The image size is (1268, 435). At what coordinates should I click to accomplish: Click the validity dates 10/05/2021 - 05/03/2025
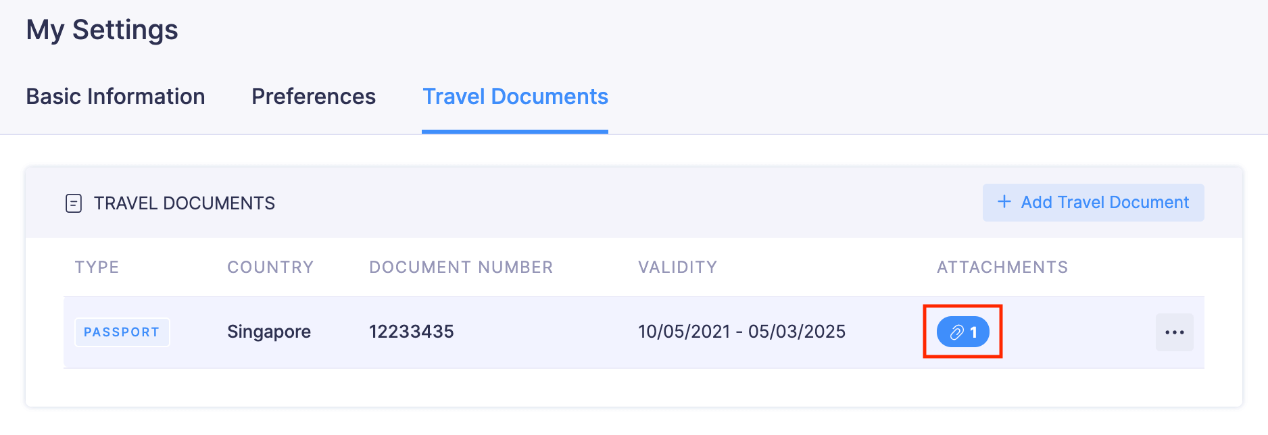[x=741, y=332]
